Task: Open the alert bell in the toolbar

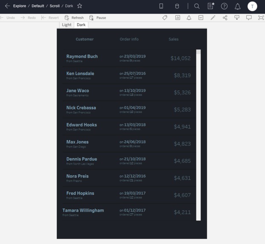Action: pyautogui.click(x=189, y=18)
